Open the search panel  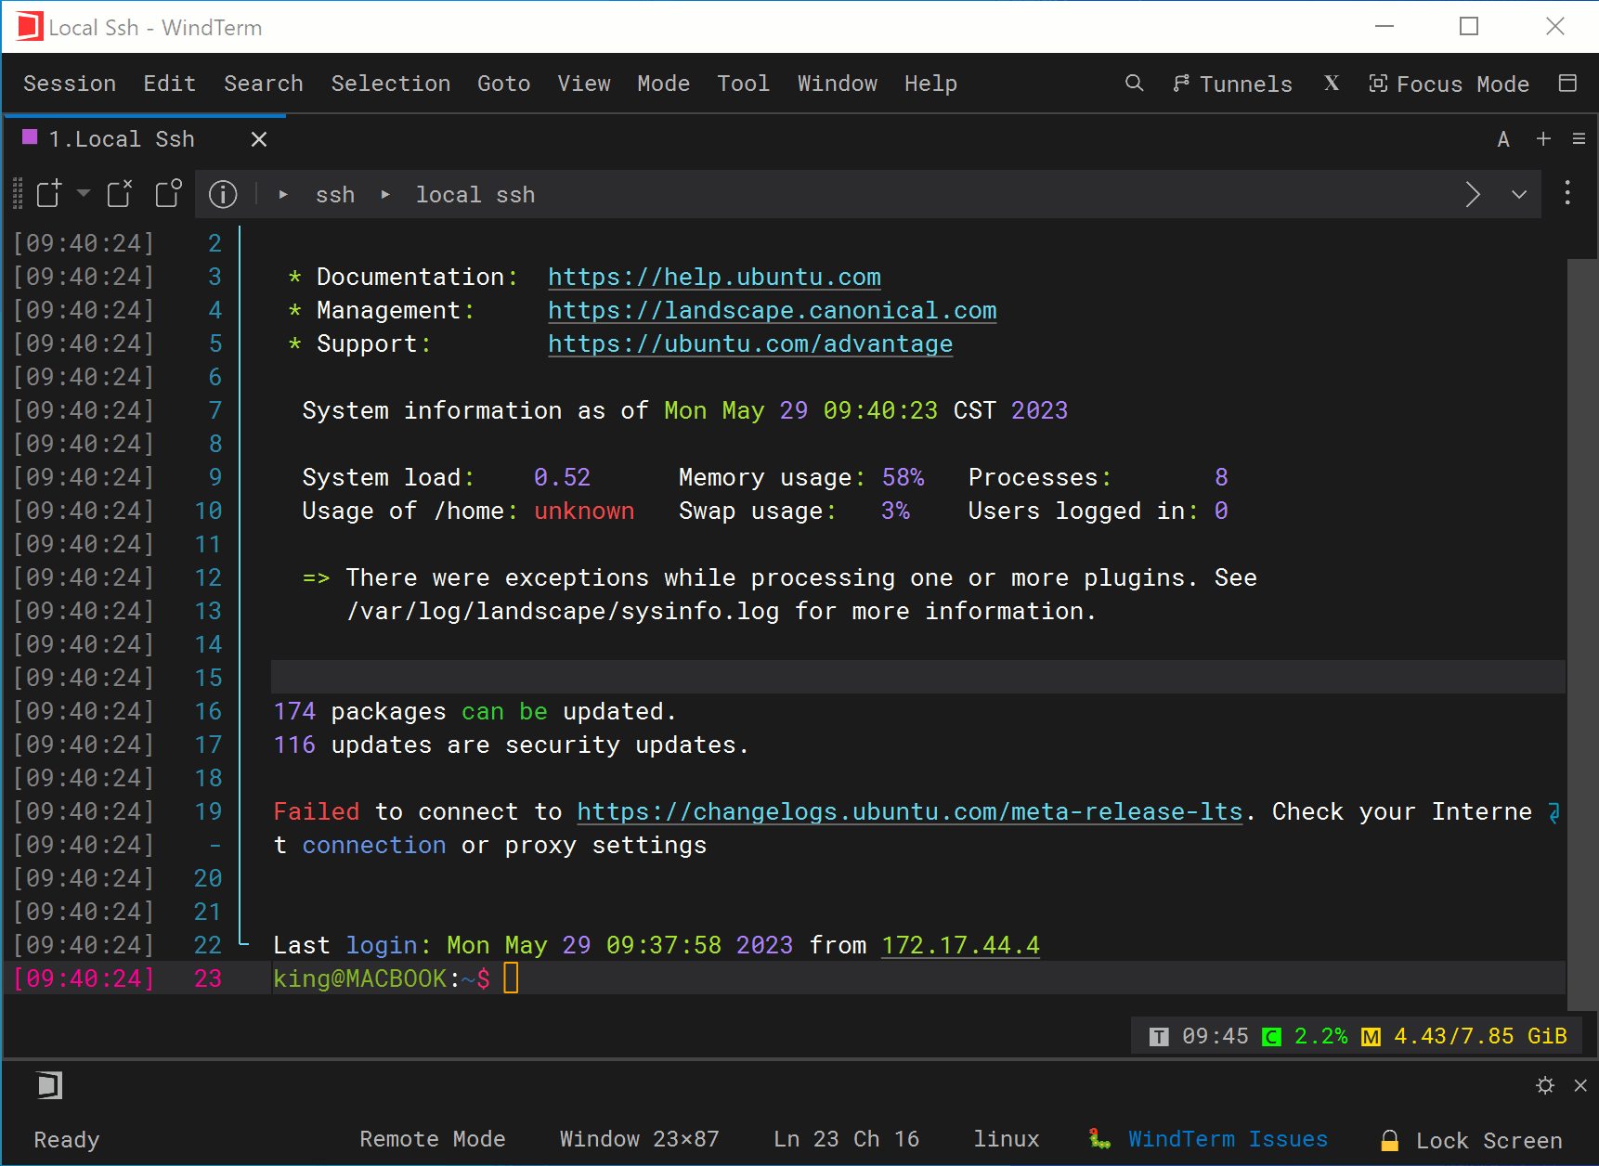point(1134,84)
